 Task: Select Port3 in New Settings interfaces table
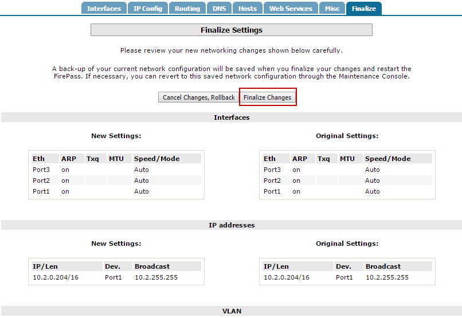pos(41,170)
